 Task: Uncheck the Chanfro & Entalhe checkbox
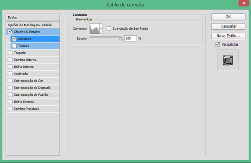10,32
